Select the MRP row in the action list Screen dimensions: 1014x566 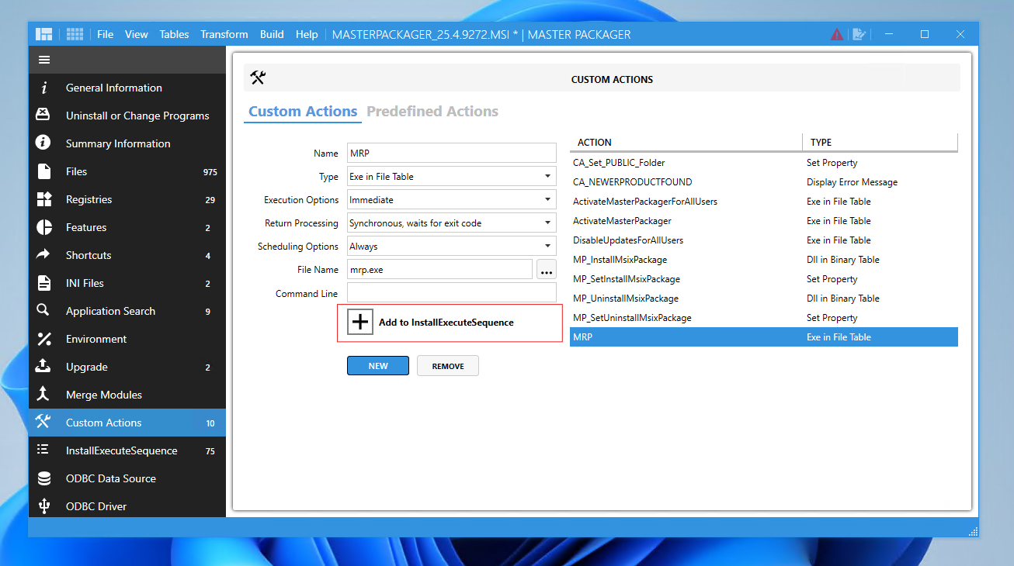click(x=764, y=337)
